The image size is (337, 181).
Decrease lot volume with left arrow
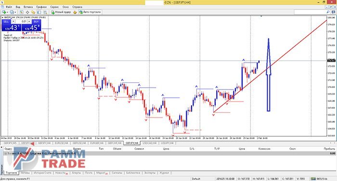(x=13, y=22)
